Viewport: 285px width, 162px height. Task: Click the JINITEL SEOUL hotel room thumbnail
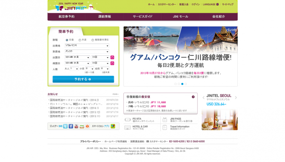click(x=219, y=120)
